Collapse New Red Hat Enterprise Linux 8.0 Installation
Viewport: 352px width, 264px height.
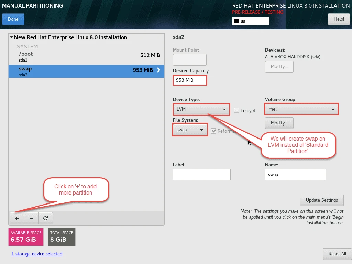point(11,37)
